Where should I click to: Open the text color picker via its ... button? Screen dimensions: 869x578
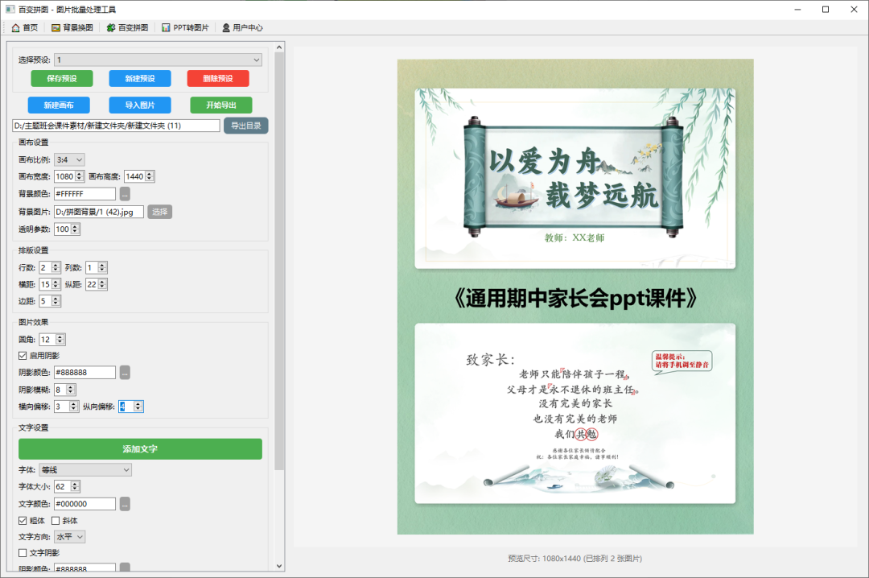tap(126, 503)
